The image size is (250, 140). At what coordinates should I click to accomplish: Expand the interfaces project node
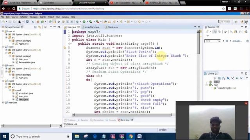[3, 103]
